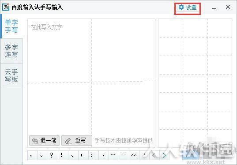This screenshot has height=165, width=237.
Task: Insert the enumeration comma 、 key
Action: [x=73, y=155]
